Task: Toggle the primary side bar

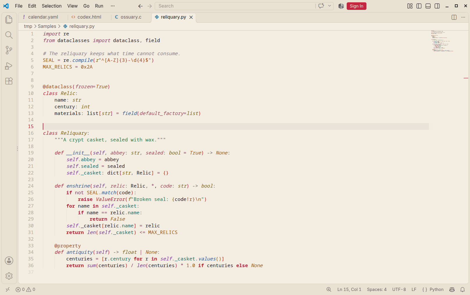Action: [x=419, y=6]
